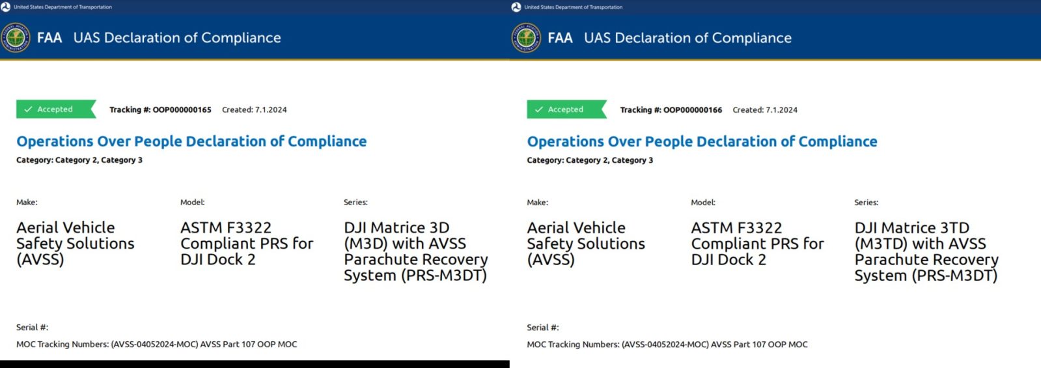Click the left page's Aerial Vehicle Safety Solutions make
Image resolution: width=1041 pixels, height=368 pixels.
pos(75,244)
